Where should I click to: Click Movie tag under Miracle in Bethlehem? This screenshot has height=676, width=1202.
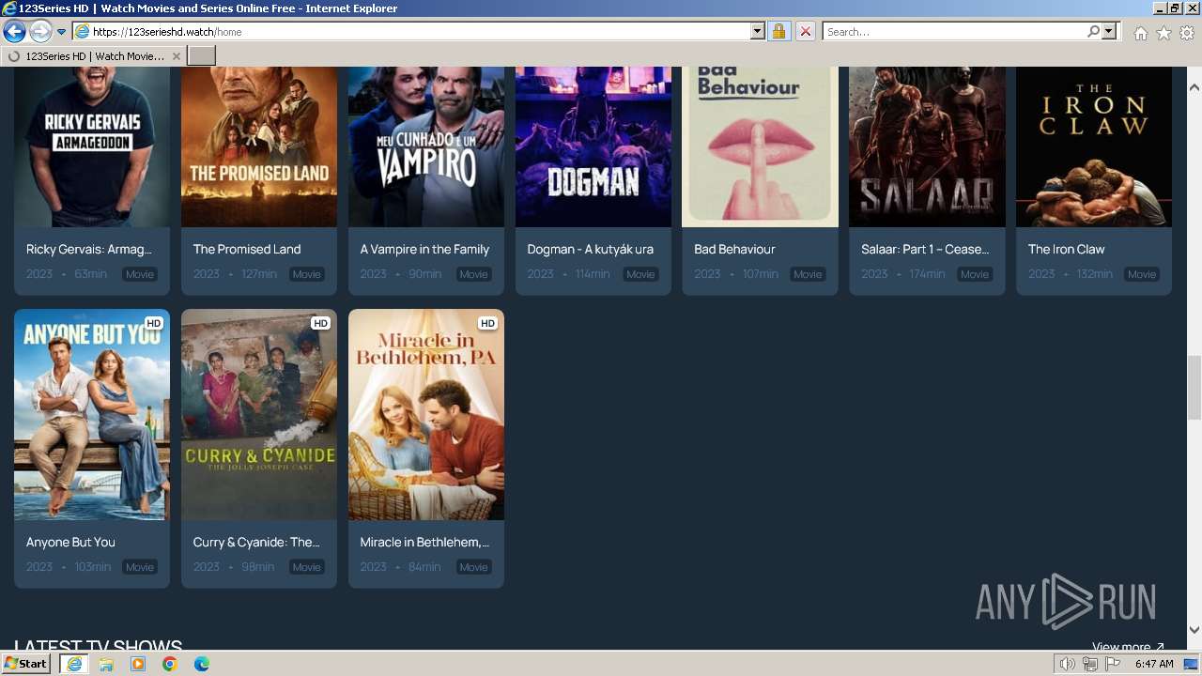(473, 567)
